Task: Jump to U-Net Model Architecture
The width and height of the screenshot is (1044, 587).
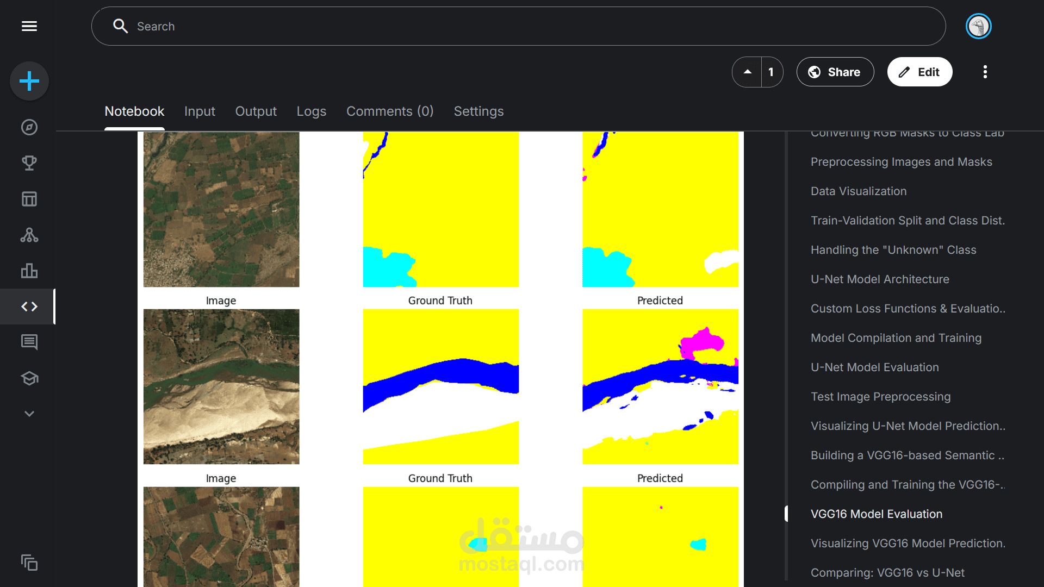Action: (880, 279)
